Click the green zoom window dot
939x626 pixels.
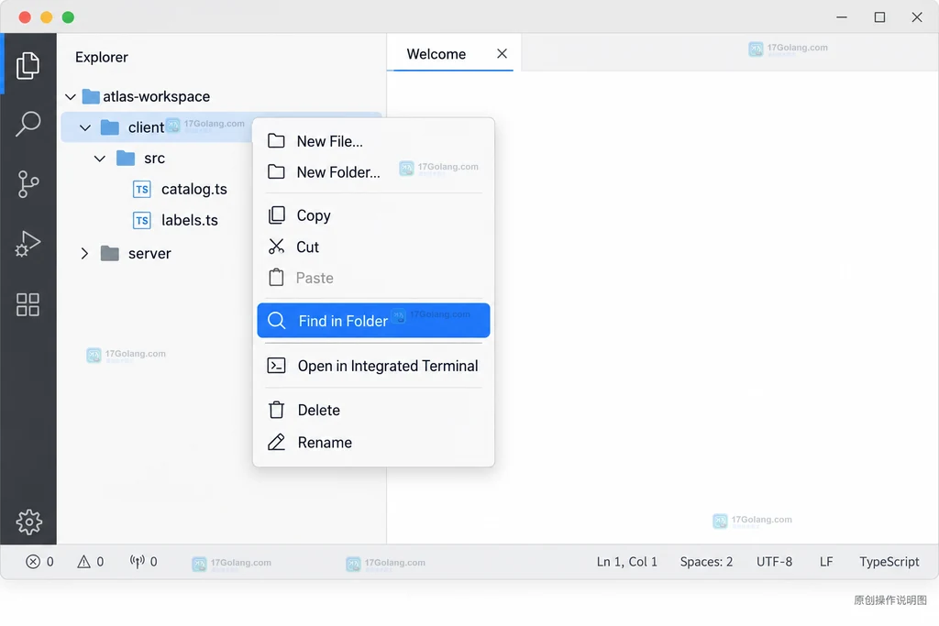click(x=68, y=17)
